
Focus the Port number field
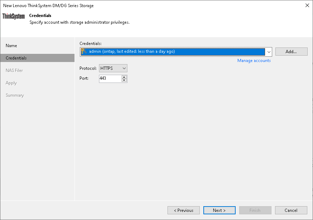coord(110,79)
